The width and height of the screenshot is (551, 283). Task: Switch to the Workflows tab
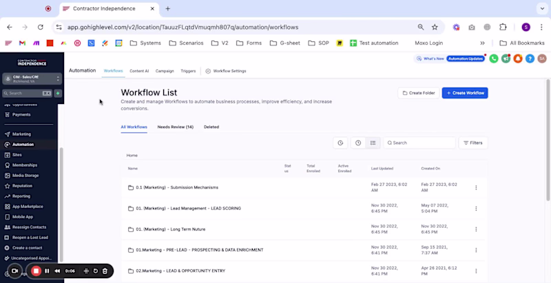click(x=113, y=71)
